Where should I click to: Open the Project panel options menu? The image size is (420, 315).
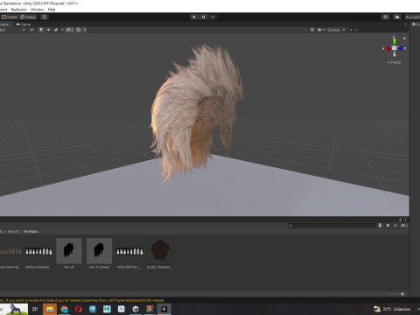click(405, 220)
